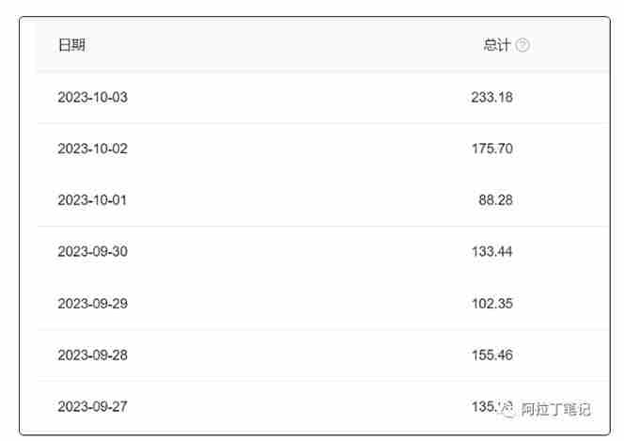The image size is (624, 441).
Task: Click the total value 102.35
Action: tap(492, 304)
